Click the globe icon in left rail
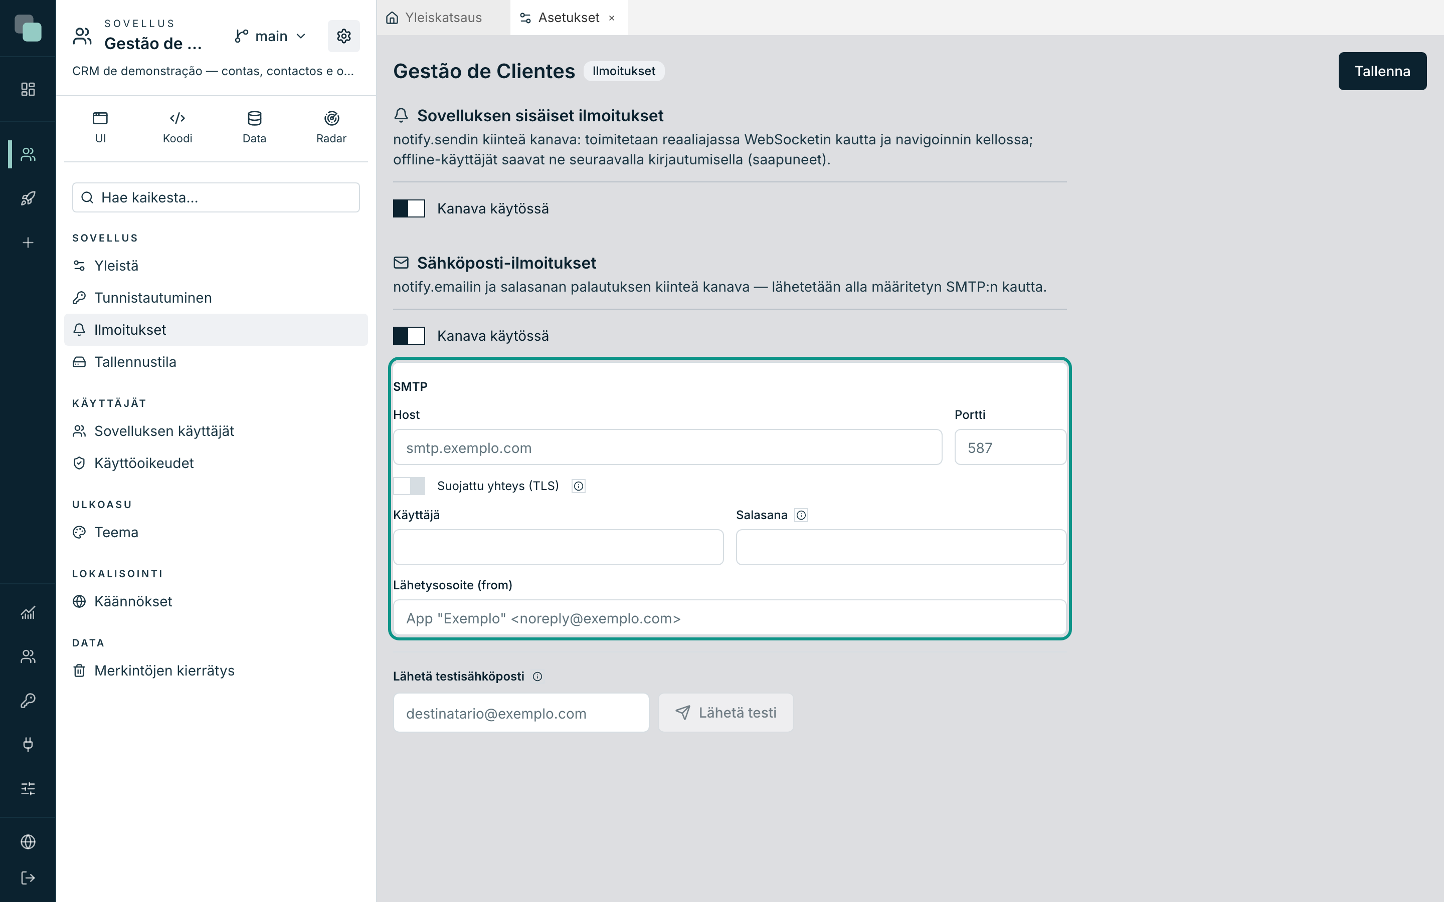Screen dimensions: 1444x902 point(28,842)
